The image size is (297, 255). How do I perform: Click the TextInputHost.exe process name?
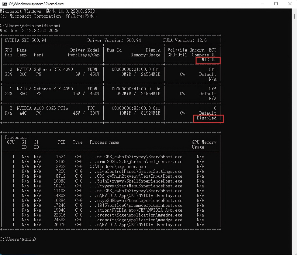tap(136, 176)
